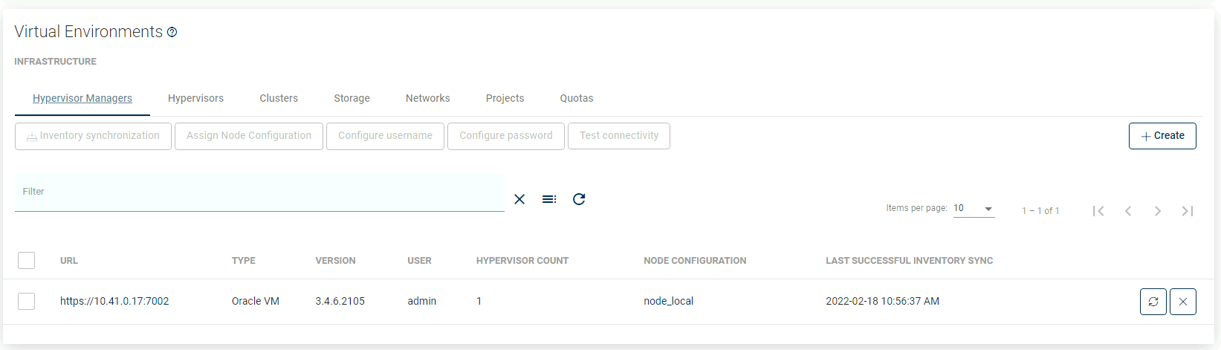Open the Items per page dropdown

974,209
